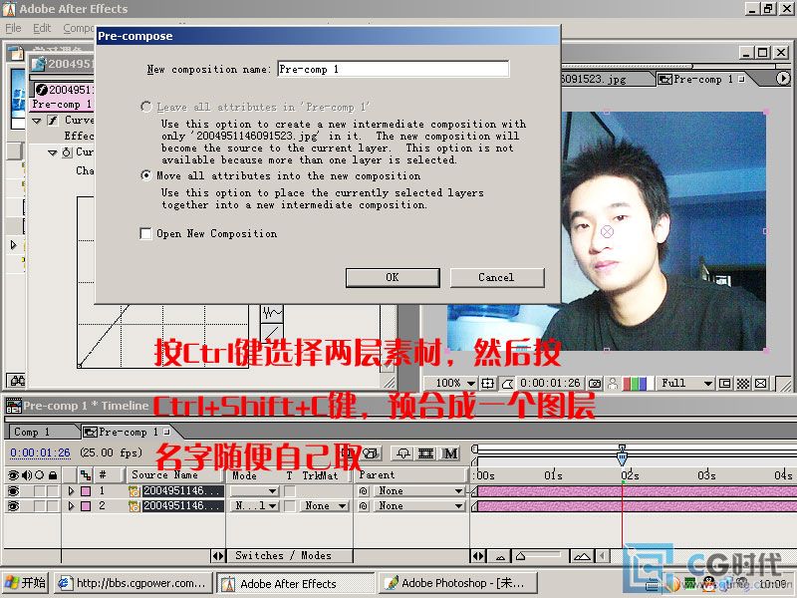This screenshot has width=797, height=598.
Task: Click the region of interest icon in viewer
Action: click(x=725, y=384)
